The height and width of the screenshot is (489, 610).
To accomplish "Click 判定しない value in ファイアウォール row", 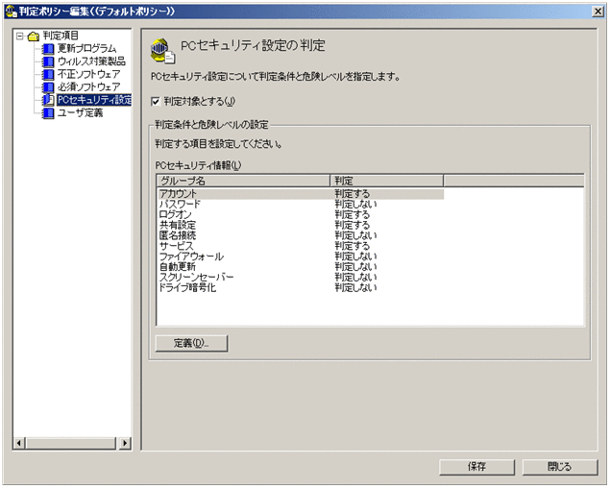I will [356, 257].
